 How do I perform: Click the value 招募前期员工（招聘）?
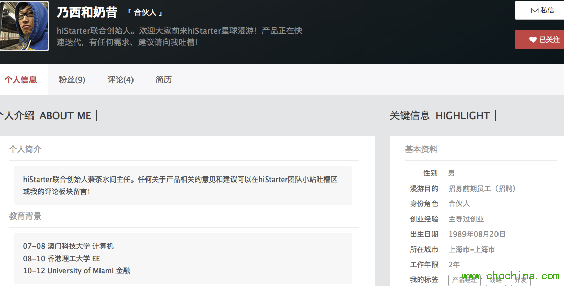pos(482,188)
